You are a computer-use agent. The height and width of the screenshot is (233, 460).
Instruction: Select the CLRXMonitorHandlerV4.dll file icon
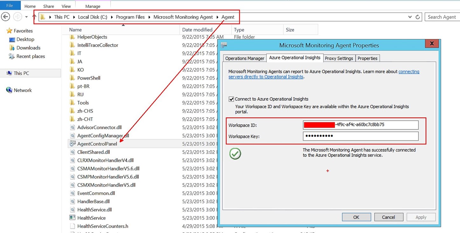tap(72, 161)
